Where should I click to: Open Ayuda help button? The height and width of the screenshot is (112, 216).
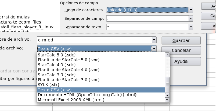[181, 61]
